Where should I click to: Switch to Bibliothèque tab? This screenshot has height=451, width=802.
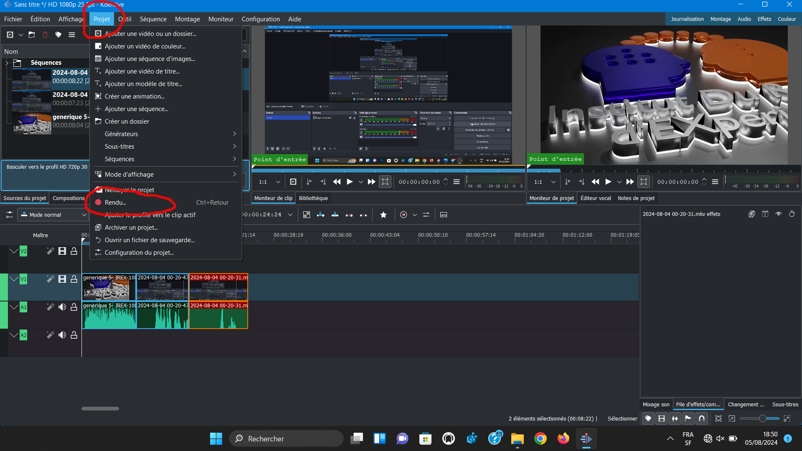click(x=313, y=198)
